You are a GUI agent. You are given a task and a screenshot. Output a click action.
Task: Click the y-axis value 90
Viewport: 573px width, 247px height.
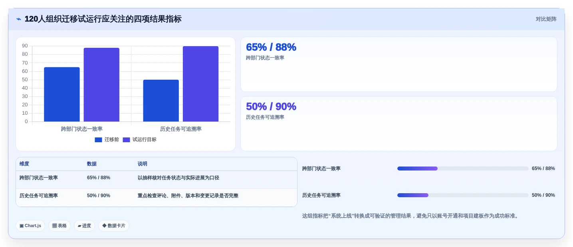click(x=25, y=46)
